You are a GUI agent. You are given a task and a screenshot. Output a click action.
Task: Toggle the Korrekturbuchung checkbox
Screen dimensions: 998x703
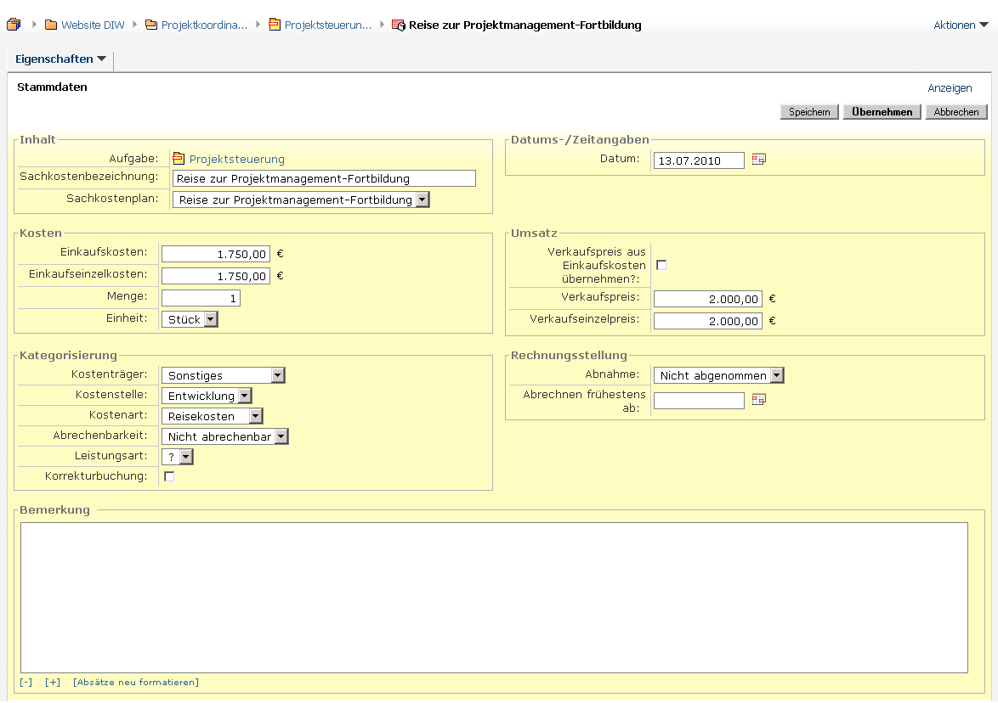[169, 477]
